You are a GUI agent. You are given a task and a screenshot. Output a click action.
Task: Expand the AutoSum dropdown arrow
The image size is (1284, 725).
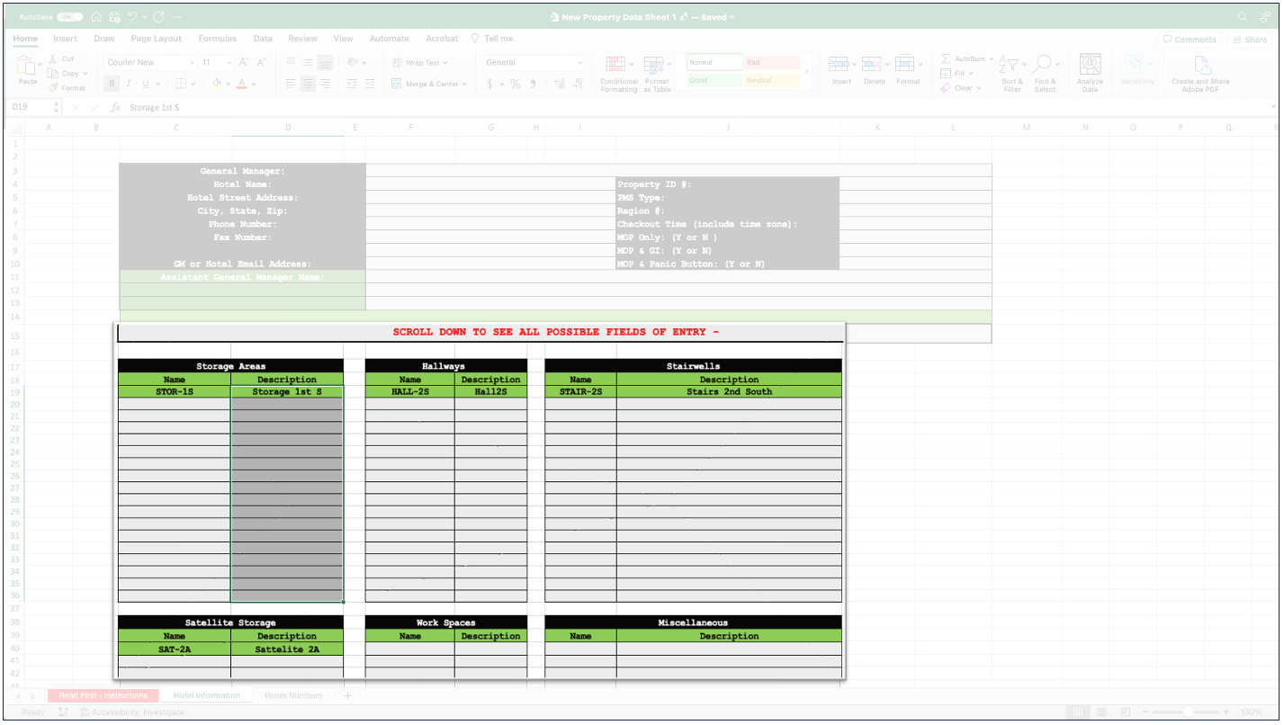coord(992,59)
